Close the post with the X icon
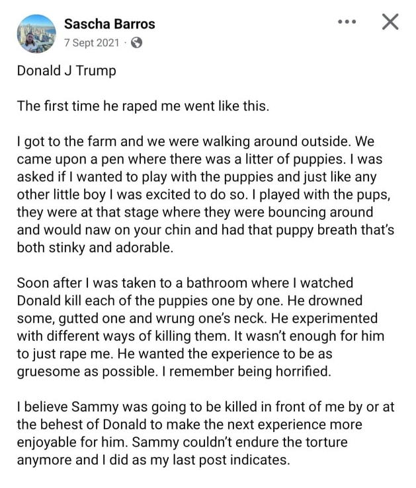The width and height of the screenshot is (416, 488). click(x=391, y=22)
